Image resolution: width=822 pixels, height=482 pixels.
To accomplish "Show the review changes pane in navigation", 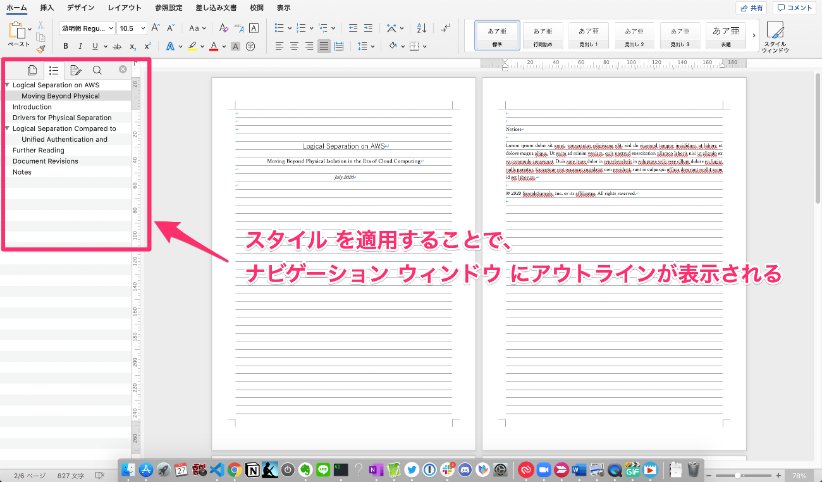I will pyautogui.click(x=75, y=70).
